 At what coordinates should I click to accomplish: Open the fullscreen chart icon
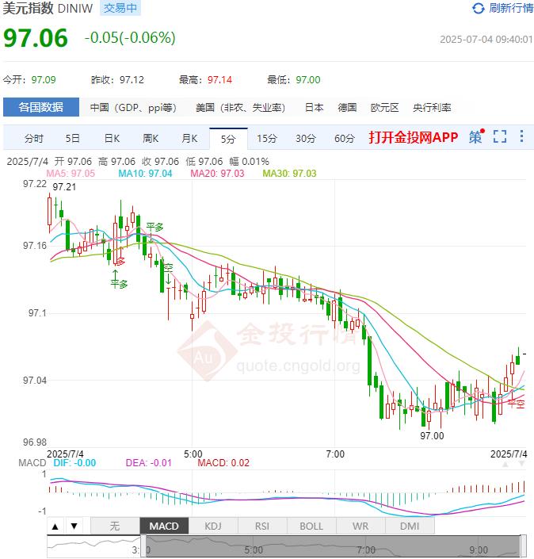tap(500, 136)
